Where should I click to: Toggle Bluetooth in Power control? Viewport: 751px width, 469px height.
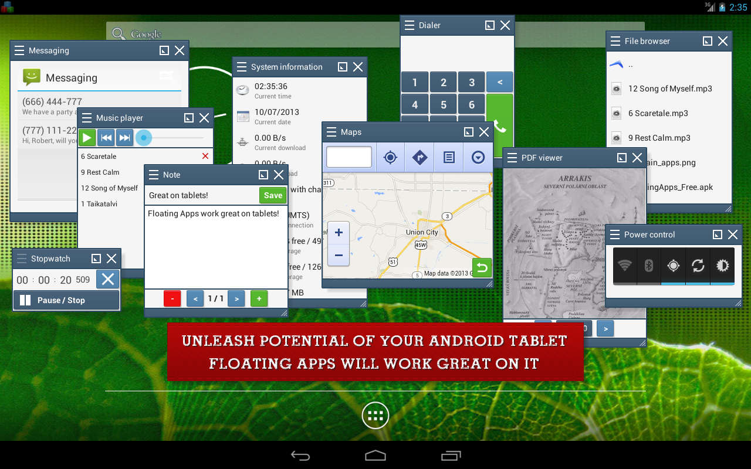click(648, 267)
